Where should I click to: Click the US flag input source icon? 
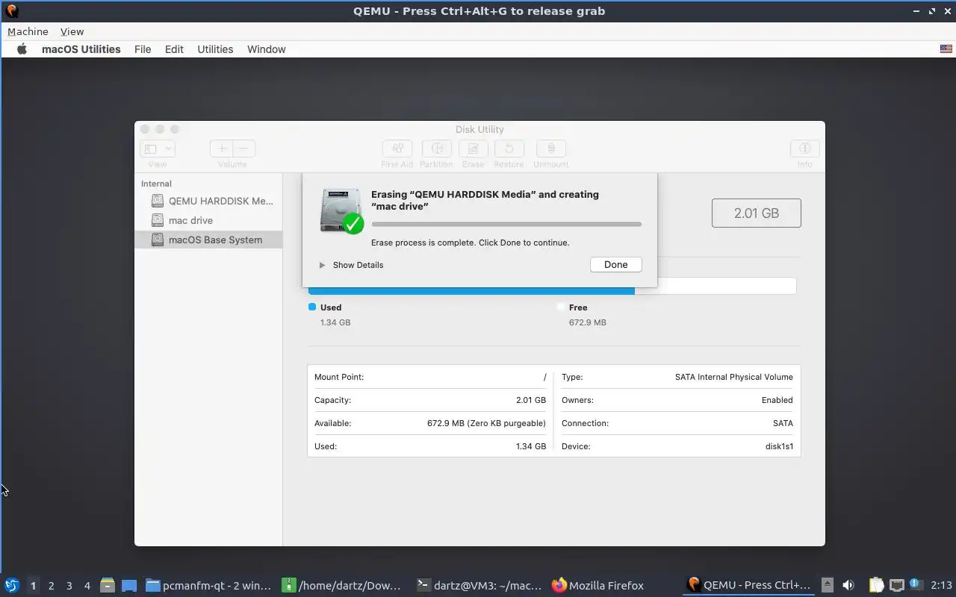coord(946,49)
